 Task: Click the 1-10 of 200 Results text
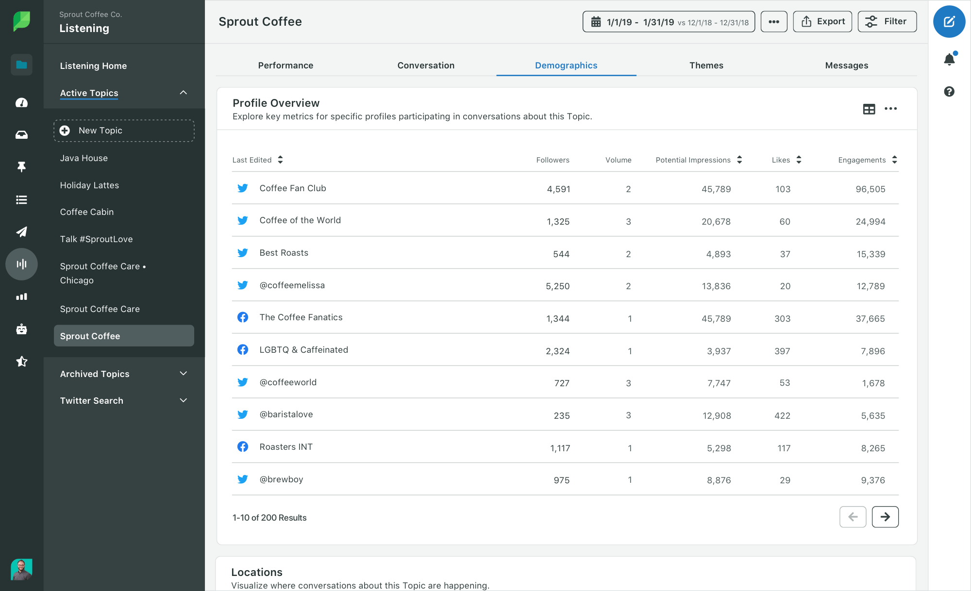(x=269, y=518)
